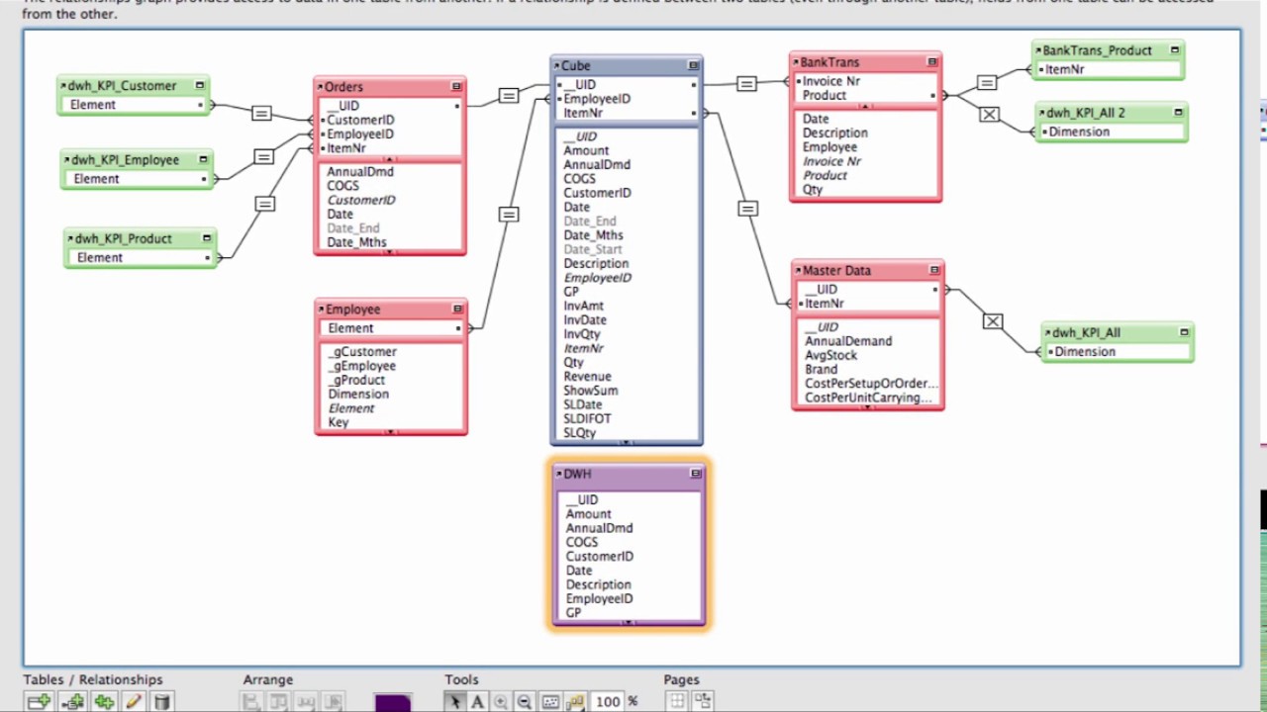Viewport: 1267px width, 712px height.
Task: Select the pointer arrow tool
Action: tap(454, 702)
